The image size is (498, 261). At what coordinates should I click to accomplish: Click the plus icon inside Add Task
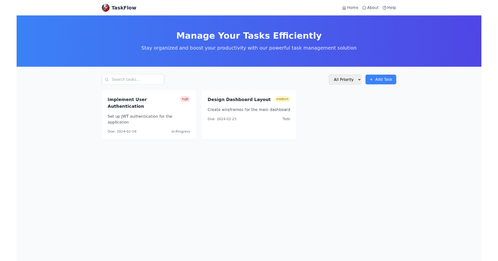pyautogui.click(x=371, y=80)
